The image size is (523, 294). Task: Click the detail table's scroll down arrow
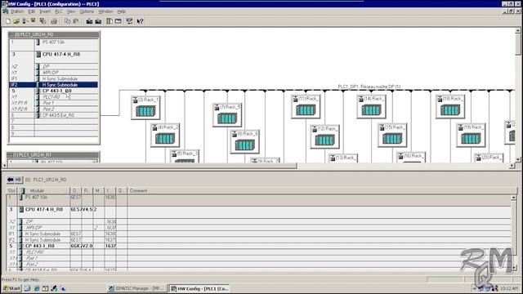[x=514, y=268]
